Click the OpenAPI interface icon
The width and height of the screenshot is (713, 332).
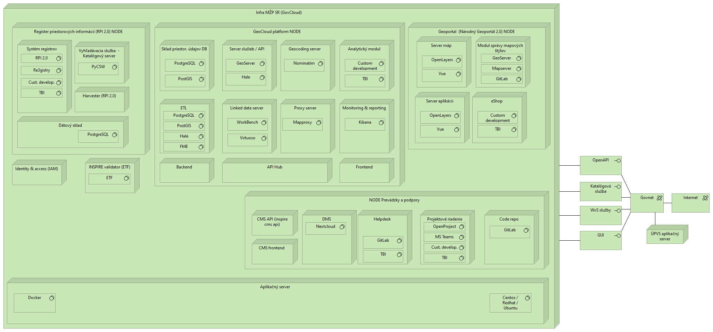click(617, 160)
